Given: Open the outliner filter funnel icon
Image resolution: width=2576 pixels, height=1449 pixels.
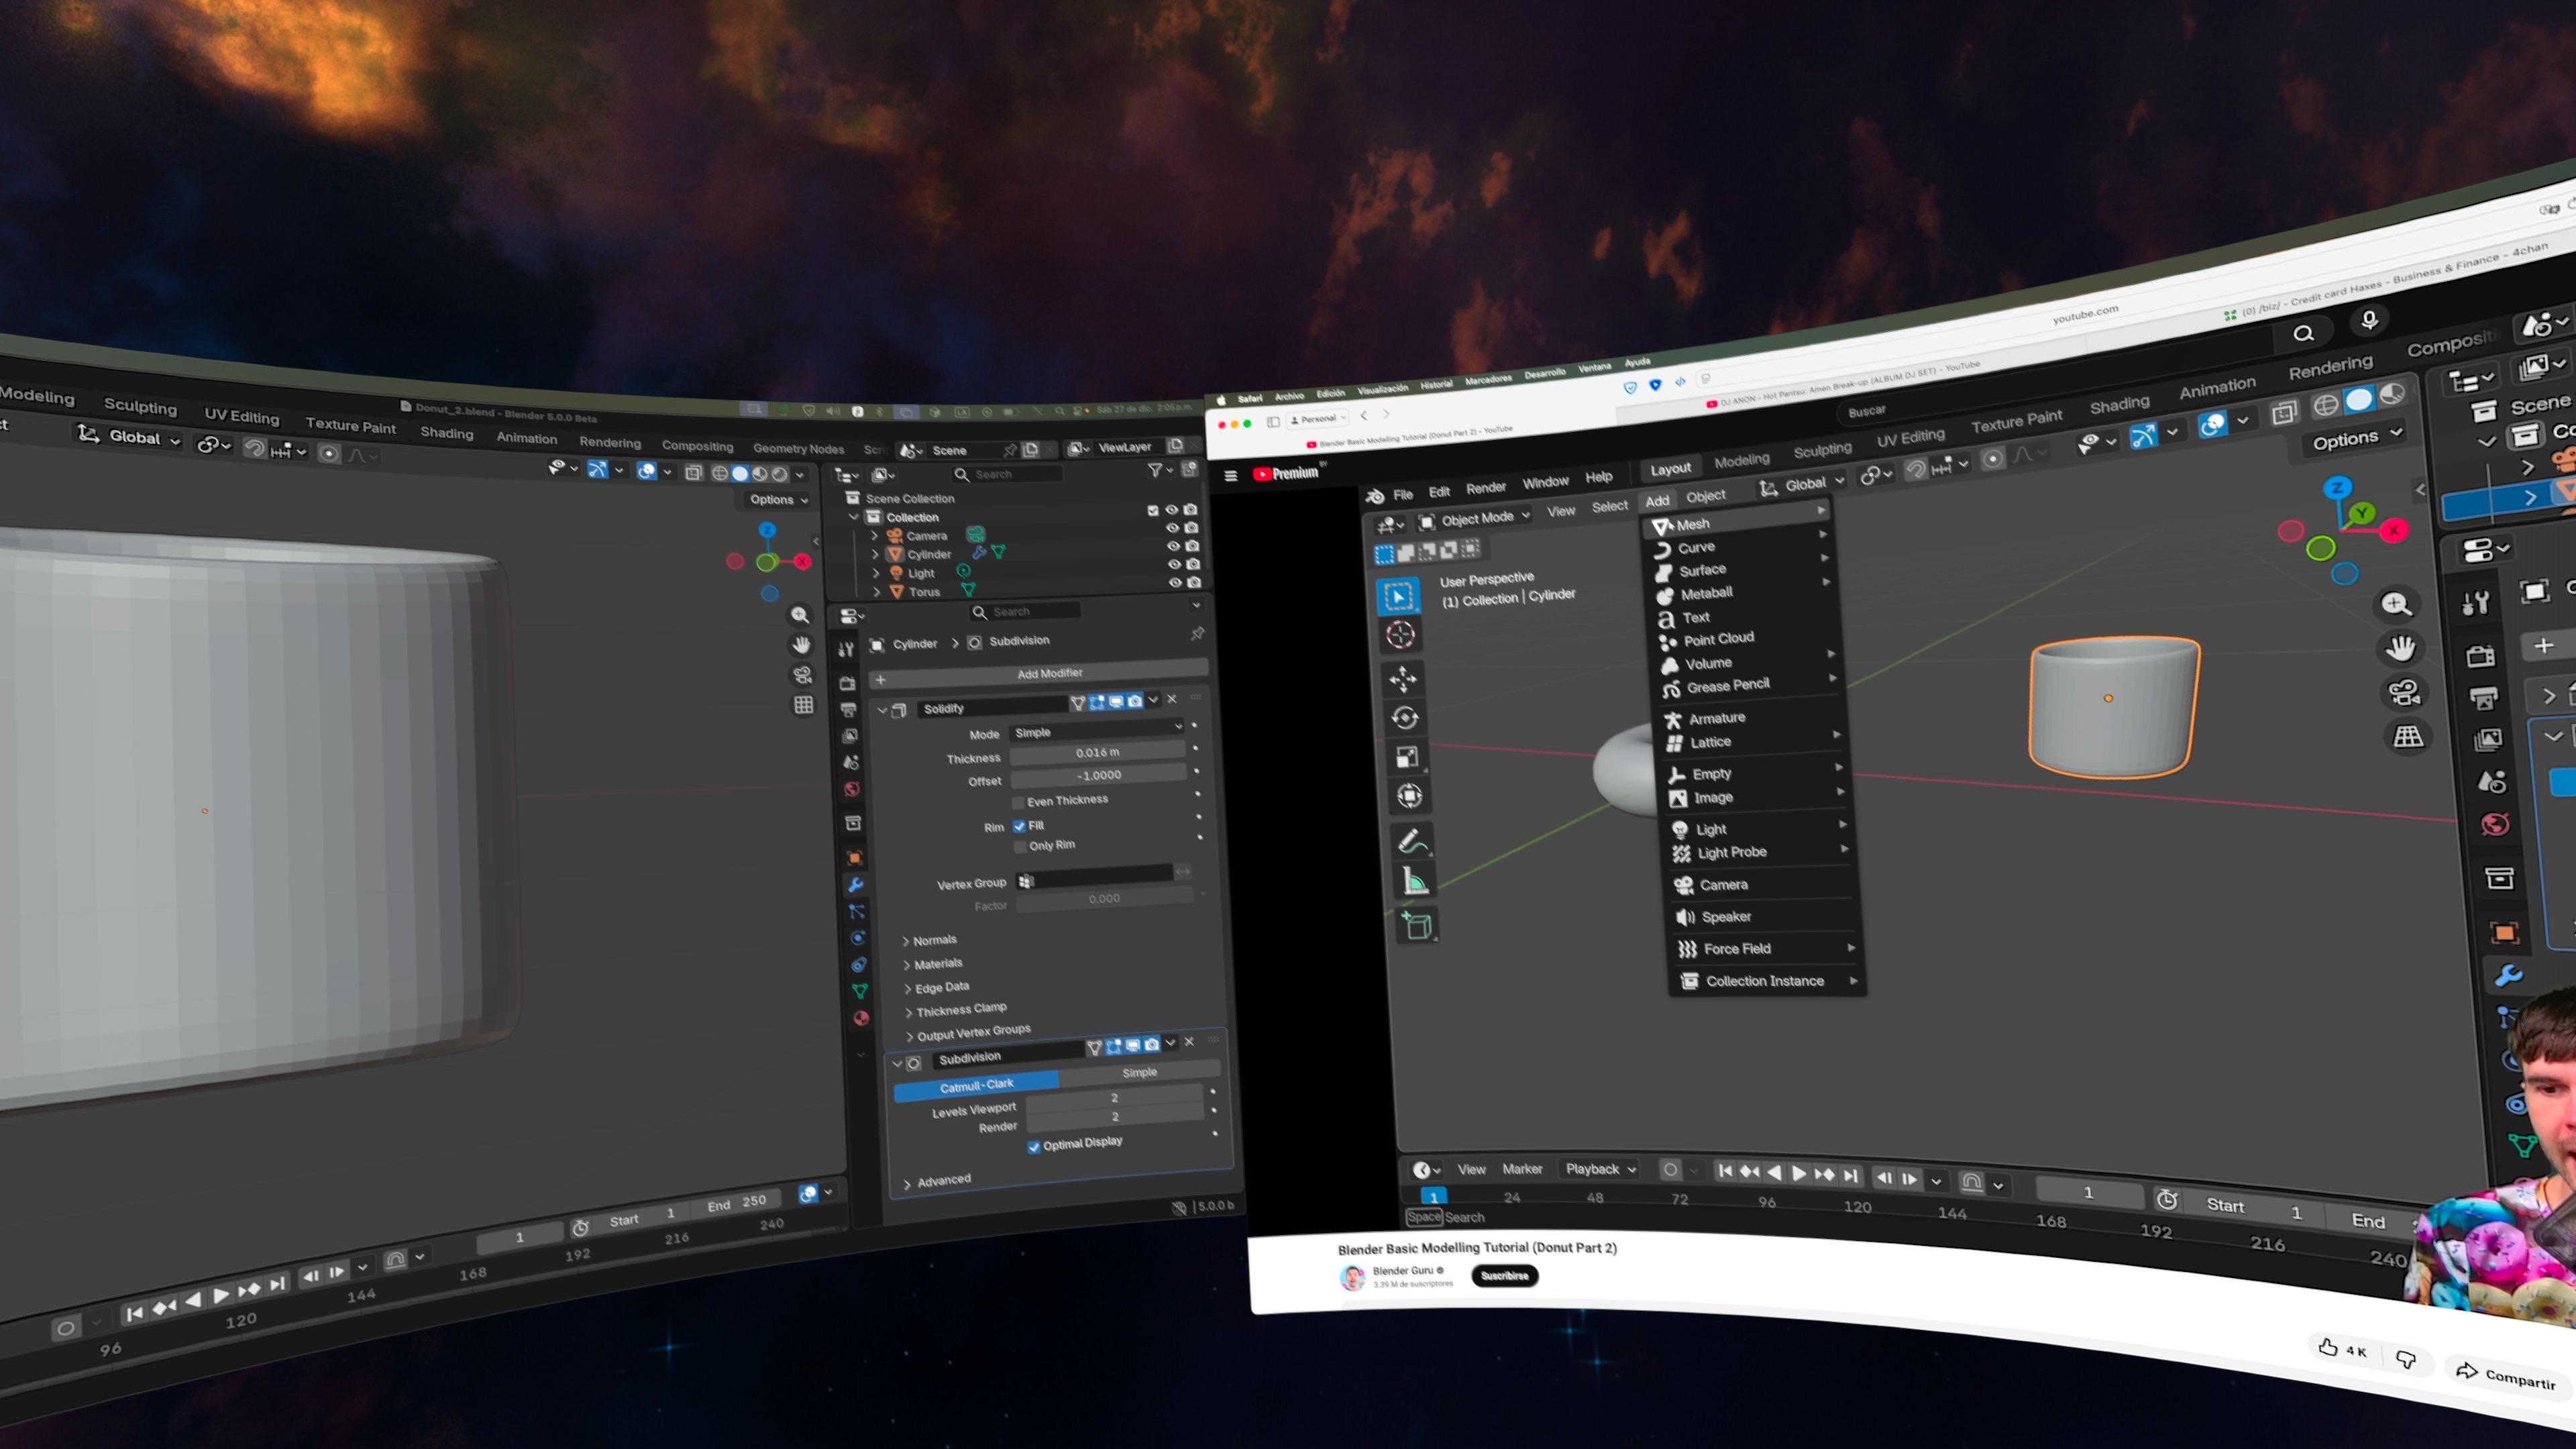Looking at the screenshot, I should (1155, 470).
